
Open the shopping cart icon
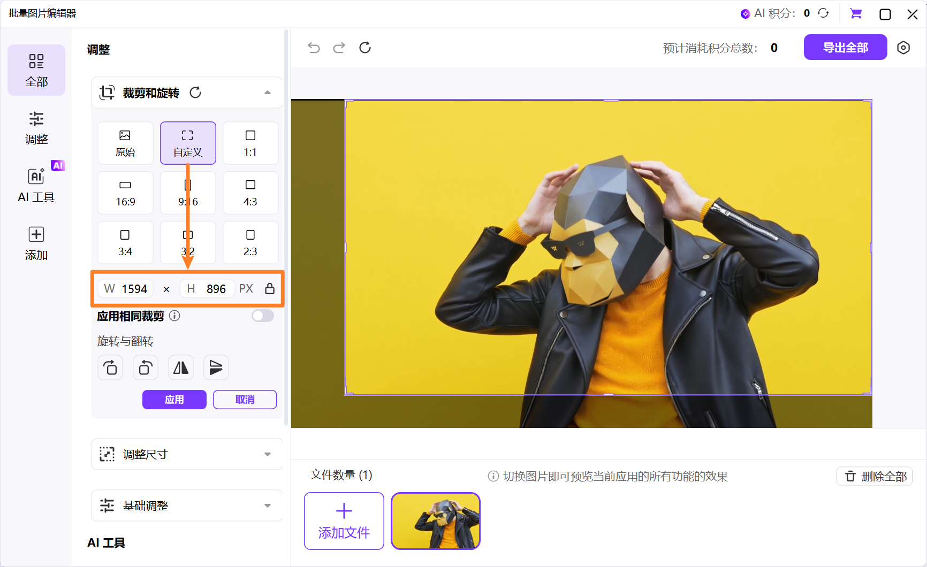pyautogui.click(x=856, y=14)
